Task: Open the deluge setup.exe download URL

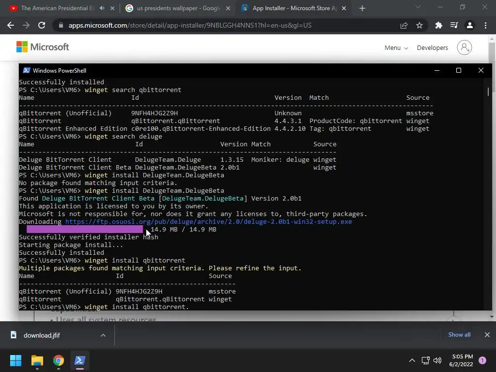Action: tap(208, 221)
